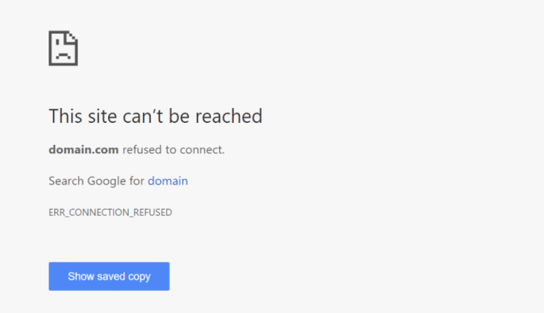
Task: Open the blue domain search link
Action: point(168,181)
